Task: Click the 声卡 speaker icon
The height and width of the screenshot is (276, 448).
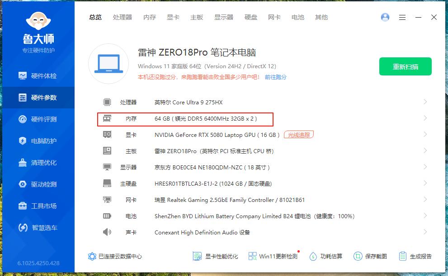Action: point(107,232)
